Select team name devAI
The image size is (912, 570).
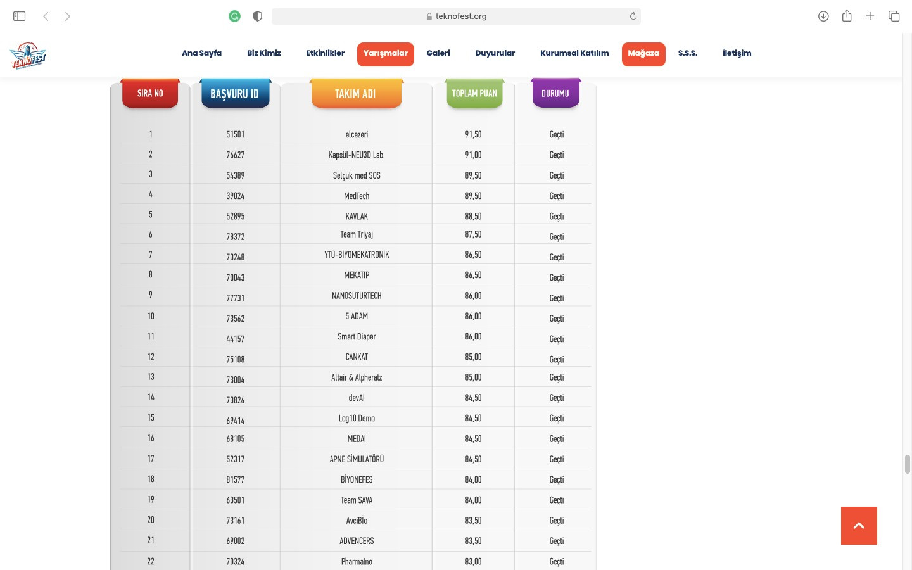click(357, 398)
